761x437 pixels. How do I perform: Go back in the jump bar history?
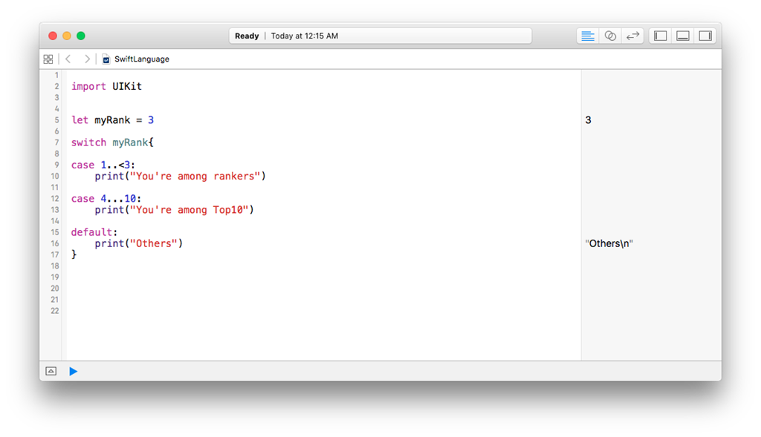coord(68,59)
